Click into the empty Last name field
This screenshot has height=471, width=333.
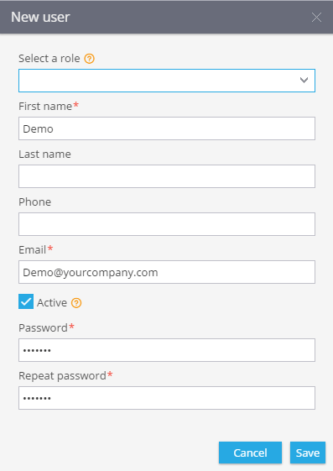(x=167, y=176)
